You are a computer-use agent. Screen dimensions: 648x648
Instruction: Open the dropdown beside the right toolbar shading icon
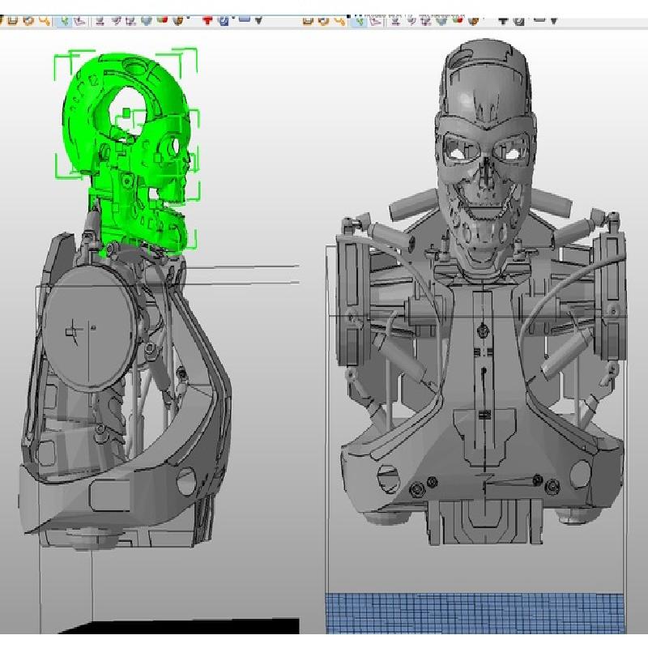coord(483,19)
